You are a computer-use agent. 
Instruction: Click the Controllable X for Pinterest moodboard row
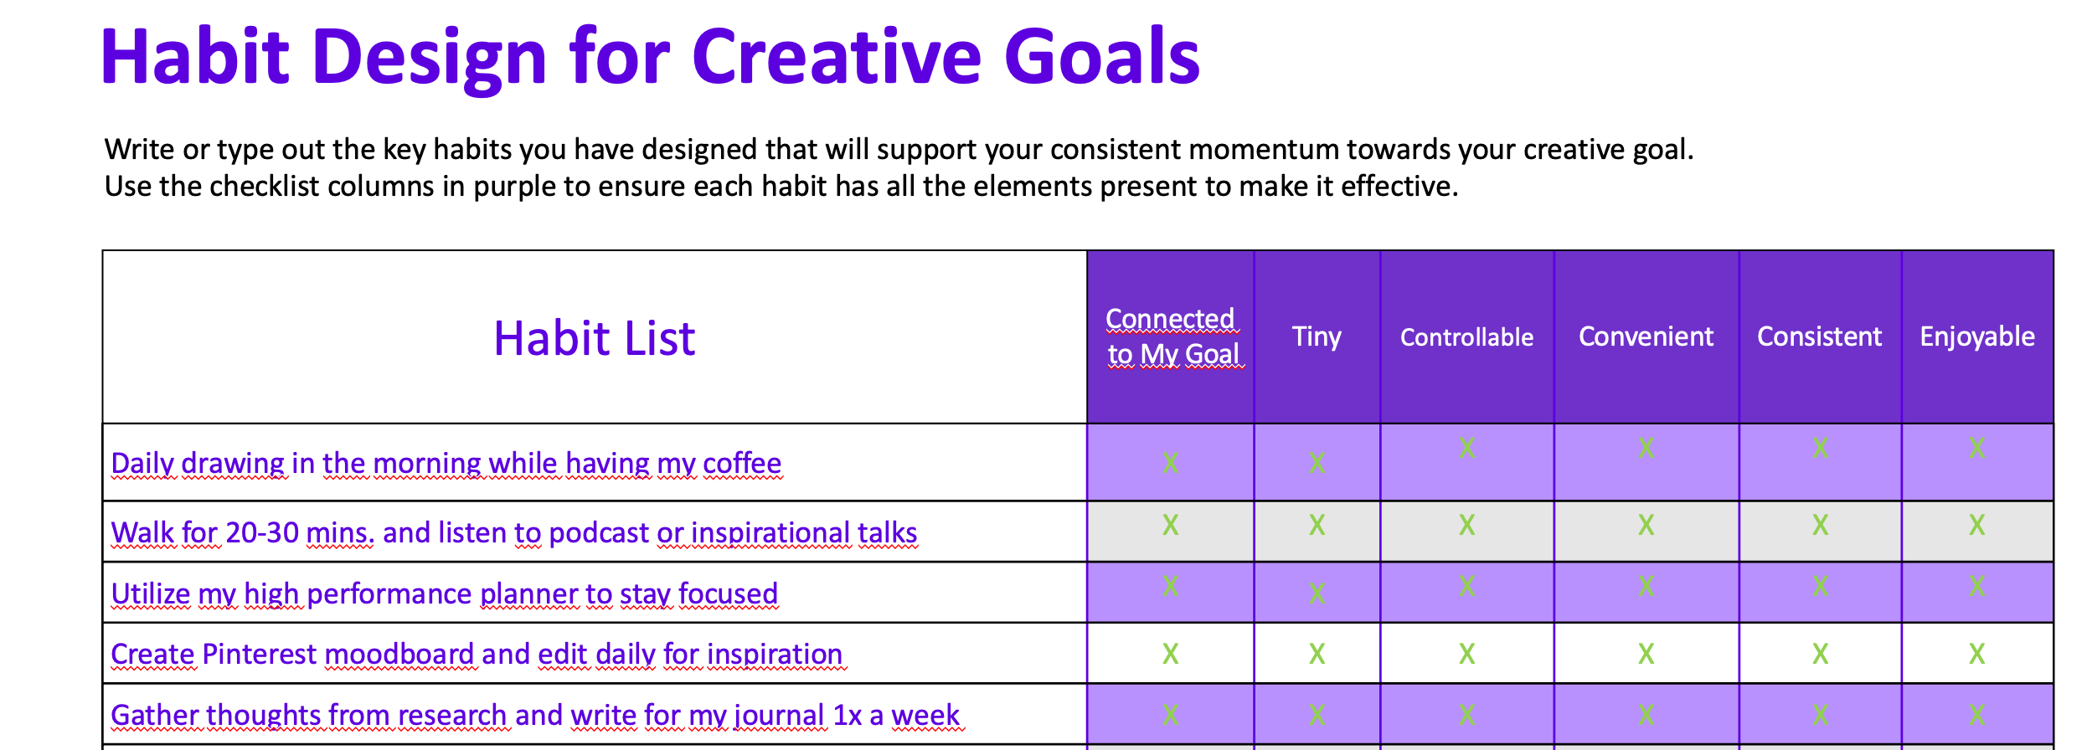[1466, 654]
